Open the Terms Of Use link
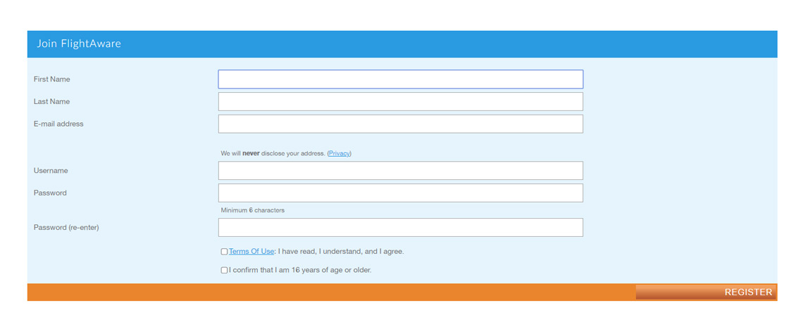Image resolution: width=803 pixels, height=329 pixels. point(251,252)
